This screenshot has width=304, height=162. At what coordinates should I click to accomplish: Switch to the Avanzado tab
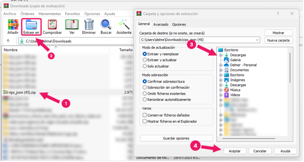(161, 24)
